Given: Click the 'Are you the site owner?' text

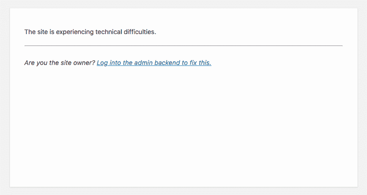Looking at the screenshot, I should (x=60, y=63).
